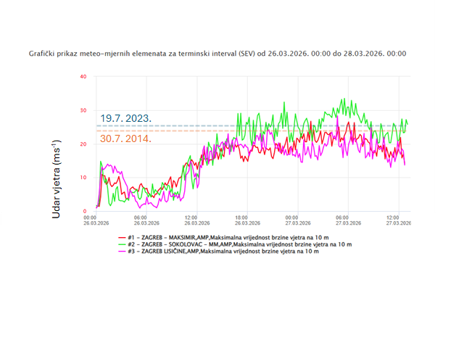
Task: Click the blue 19.7. 2023. annotation label
Action: [126, 118]
